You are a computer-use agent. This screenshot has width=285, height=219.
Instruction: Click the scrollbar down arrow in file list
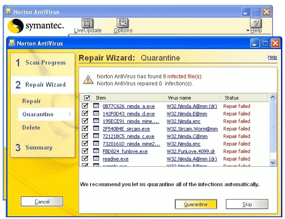[x=273, y=163]
